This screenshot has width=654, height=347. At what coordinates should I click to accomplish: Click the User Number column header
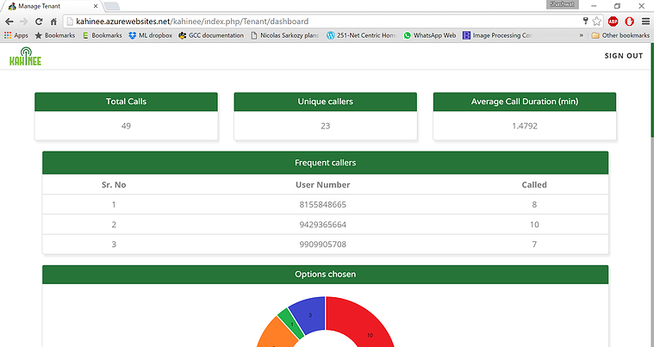pyautogui.click(x=323, y=184)
